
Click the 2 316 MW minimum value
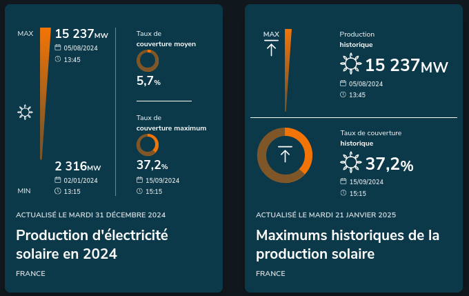(x=78, y=166)
